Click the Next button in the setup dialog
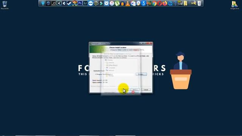 pyautogui.click(x=135, y=90)
